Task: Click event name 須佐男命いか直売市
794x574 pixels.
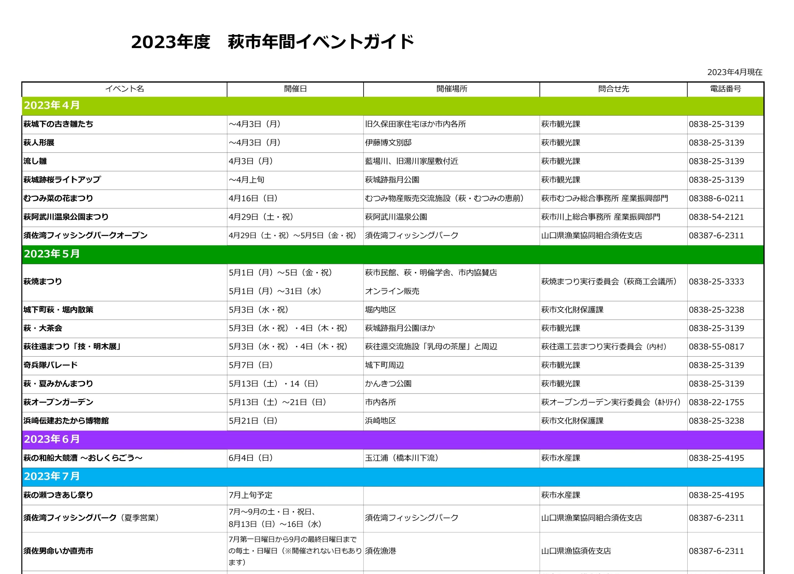Action: (58, 551)
